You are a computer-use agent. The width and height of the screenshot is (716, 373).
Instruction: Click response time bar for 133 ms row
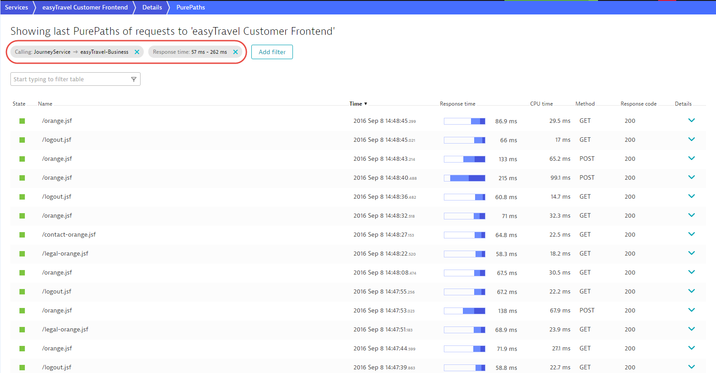465,159
